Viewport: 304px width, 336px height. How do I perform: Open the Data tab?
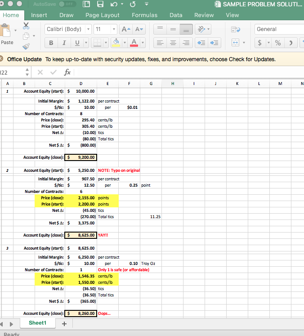point(176,15)
